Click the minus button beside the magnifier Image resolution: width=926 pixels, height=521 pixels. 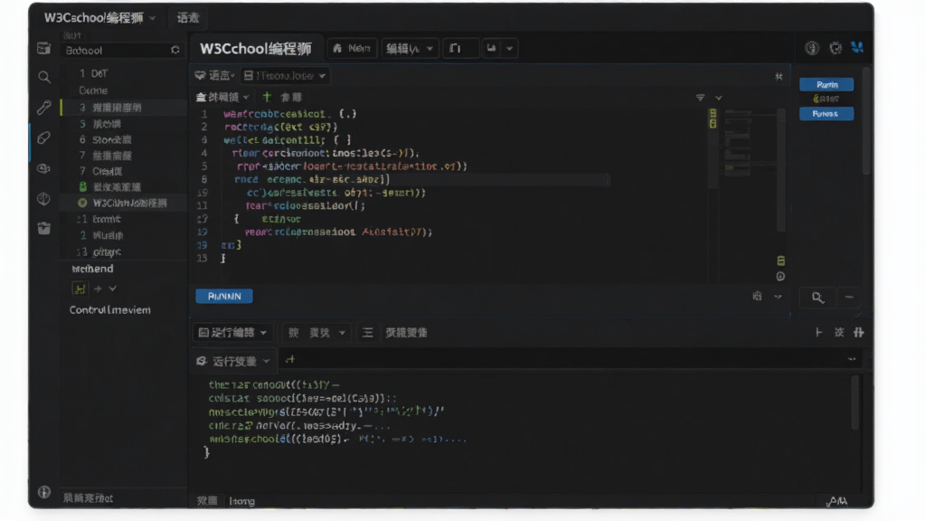849,297
